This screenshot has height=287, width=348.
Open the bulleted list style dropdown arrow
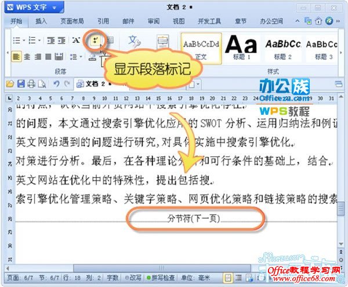click(x=24, y=41)
